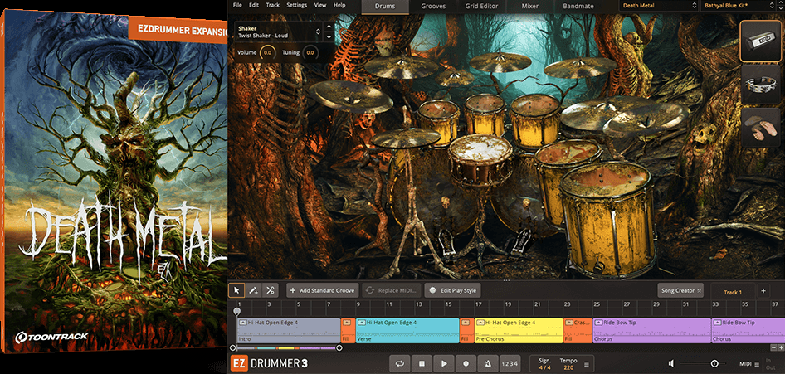Screen dimensions: 785x374
Task: Switch to the Grooves tab
Action: pyautogui.click(x=433, y=7)
